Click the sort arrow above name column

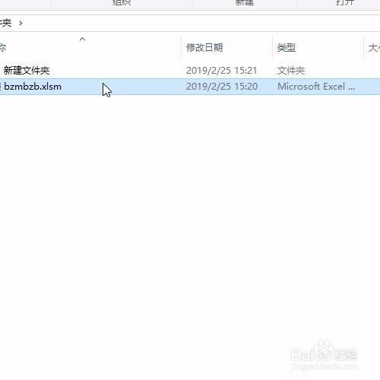coord(82,40)
